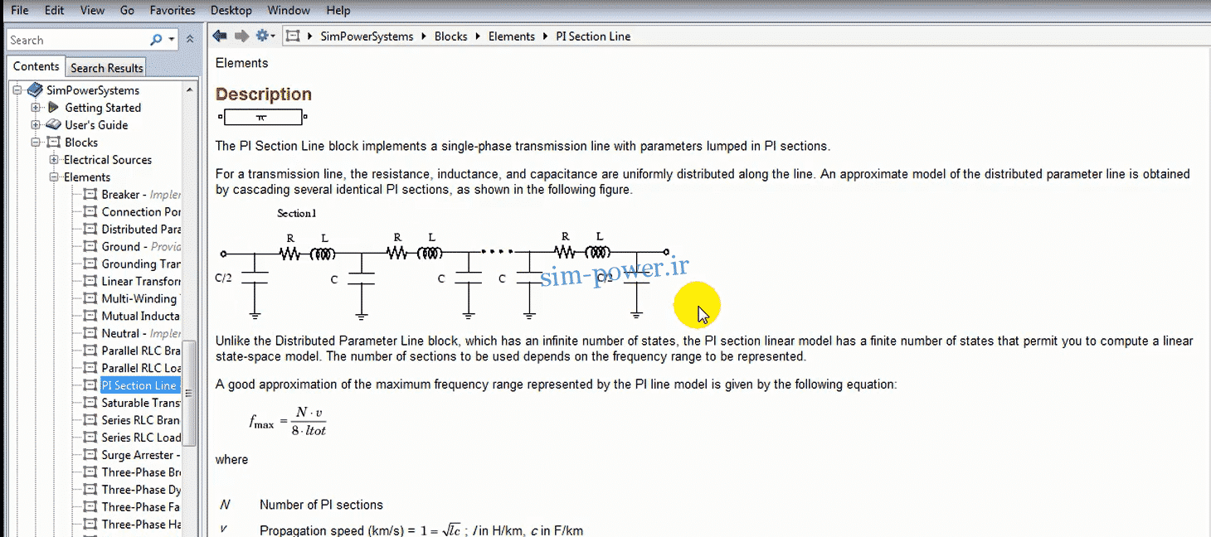Click the block icon beside Parallel RLC Loa
Image resolution: width=1211 pixels, height=537 pixels.
tap(90, 369)
